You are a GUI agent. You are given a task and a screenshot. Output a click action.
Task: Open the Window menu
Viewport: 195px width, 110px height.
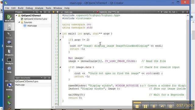click(x=58, y=8)
